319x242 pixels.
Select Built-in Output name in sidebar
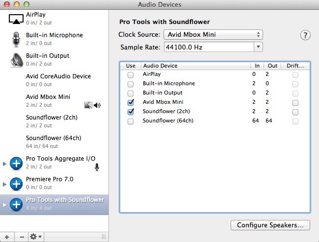pos(48,56)
